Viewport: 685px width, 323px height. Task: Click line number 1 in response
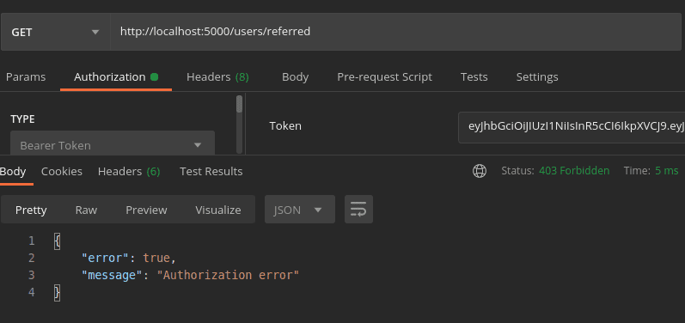pyautogui.click(x=31, y=241)
